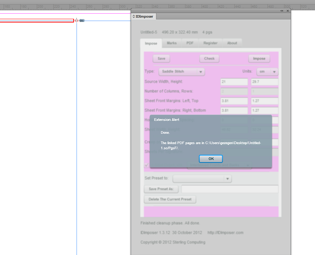Click the Save Preset As button
The image size is (315, 255).
tap(161, 189)
